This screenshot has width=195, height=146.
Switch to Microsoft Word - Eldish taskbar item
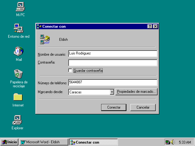[x=44, y=142]
